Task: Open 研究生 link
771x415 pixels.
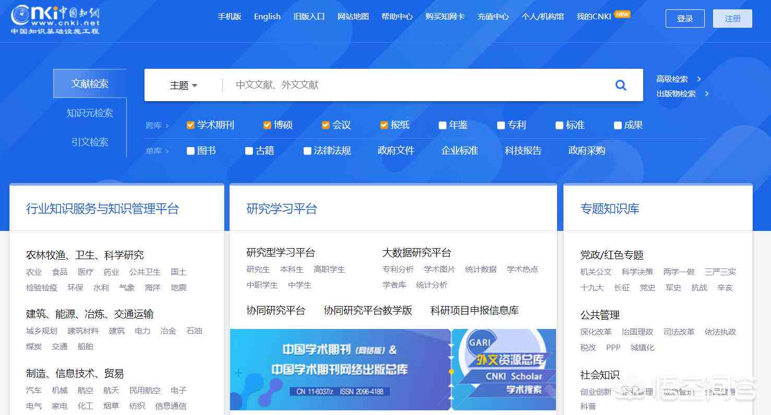Action: pyautogui.click(x=258, y=270)
